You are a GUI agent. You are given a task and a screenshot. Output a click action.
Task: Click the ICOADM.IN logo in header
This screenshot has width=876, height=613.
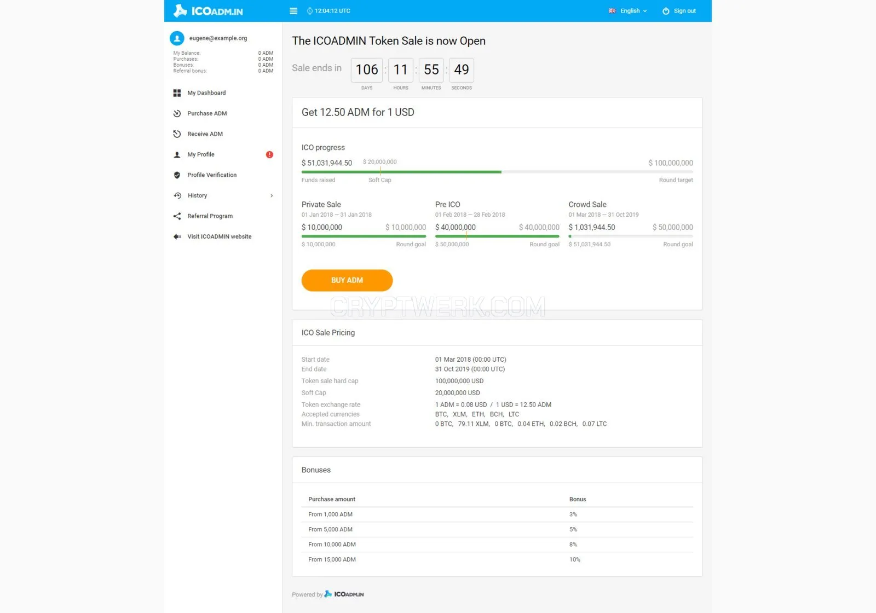[208, 11]
